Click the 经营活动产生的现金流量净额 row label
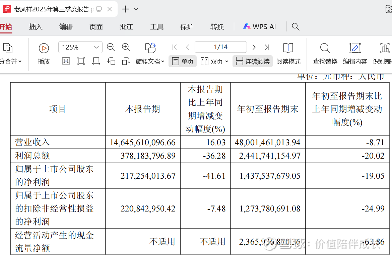This screenshot has width=392, height=256. pos(54,242)
